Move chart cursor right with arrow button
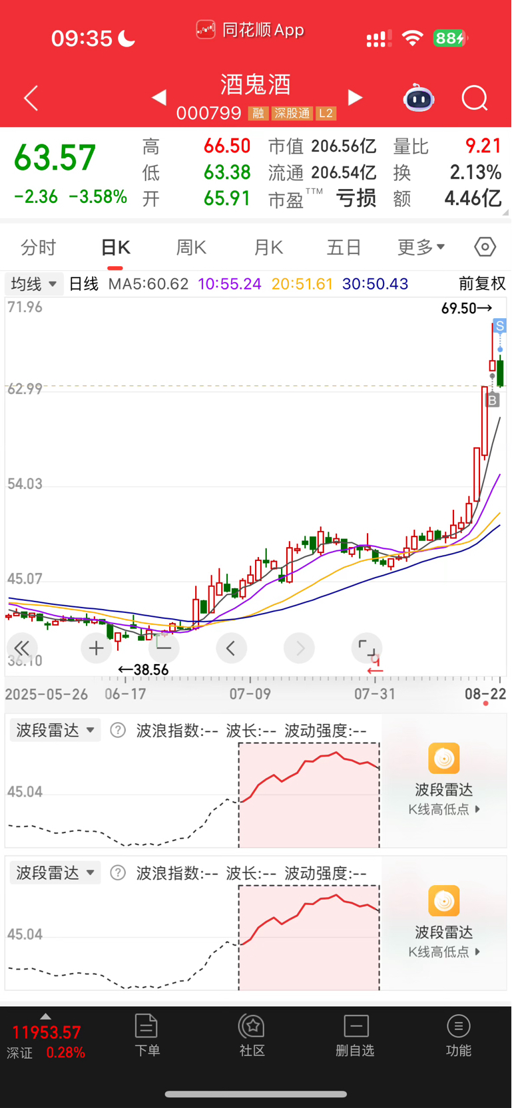Viewport: 512px width, 1108px height. click(300, 647)
